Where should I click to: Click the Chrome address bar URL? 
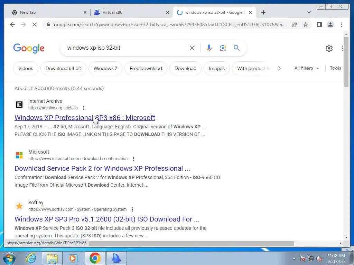[x=169, y=24]
